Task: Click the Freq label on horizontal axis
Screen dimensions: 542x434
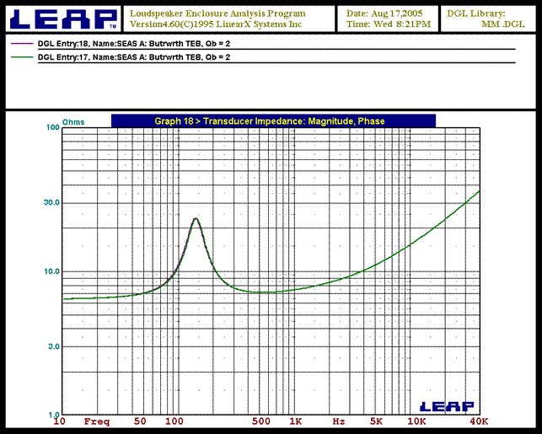Action: 97,421
